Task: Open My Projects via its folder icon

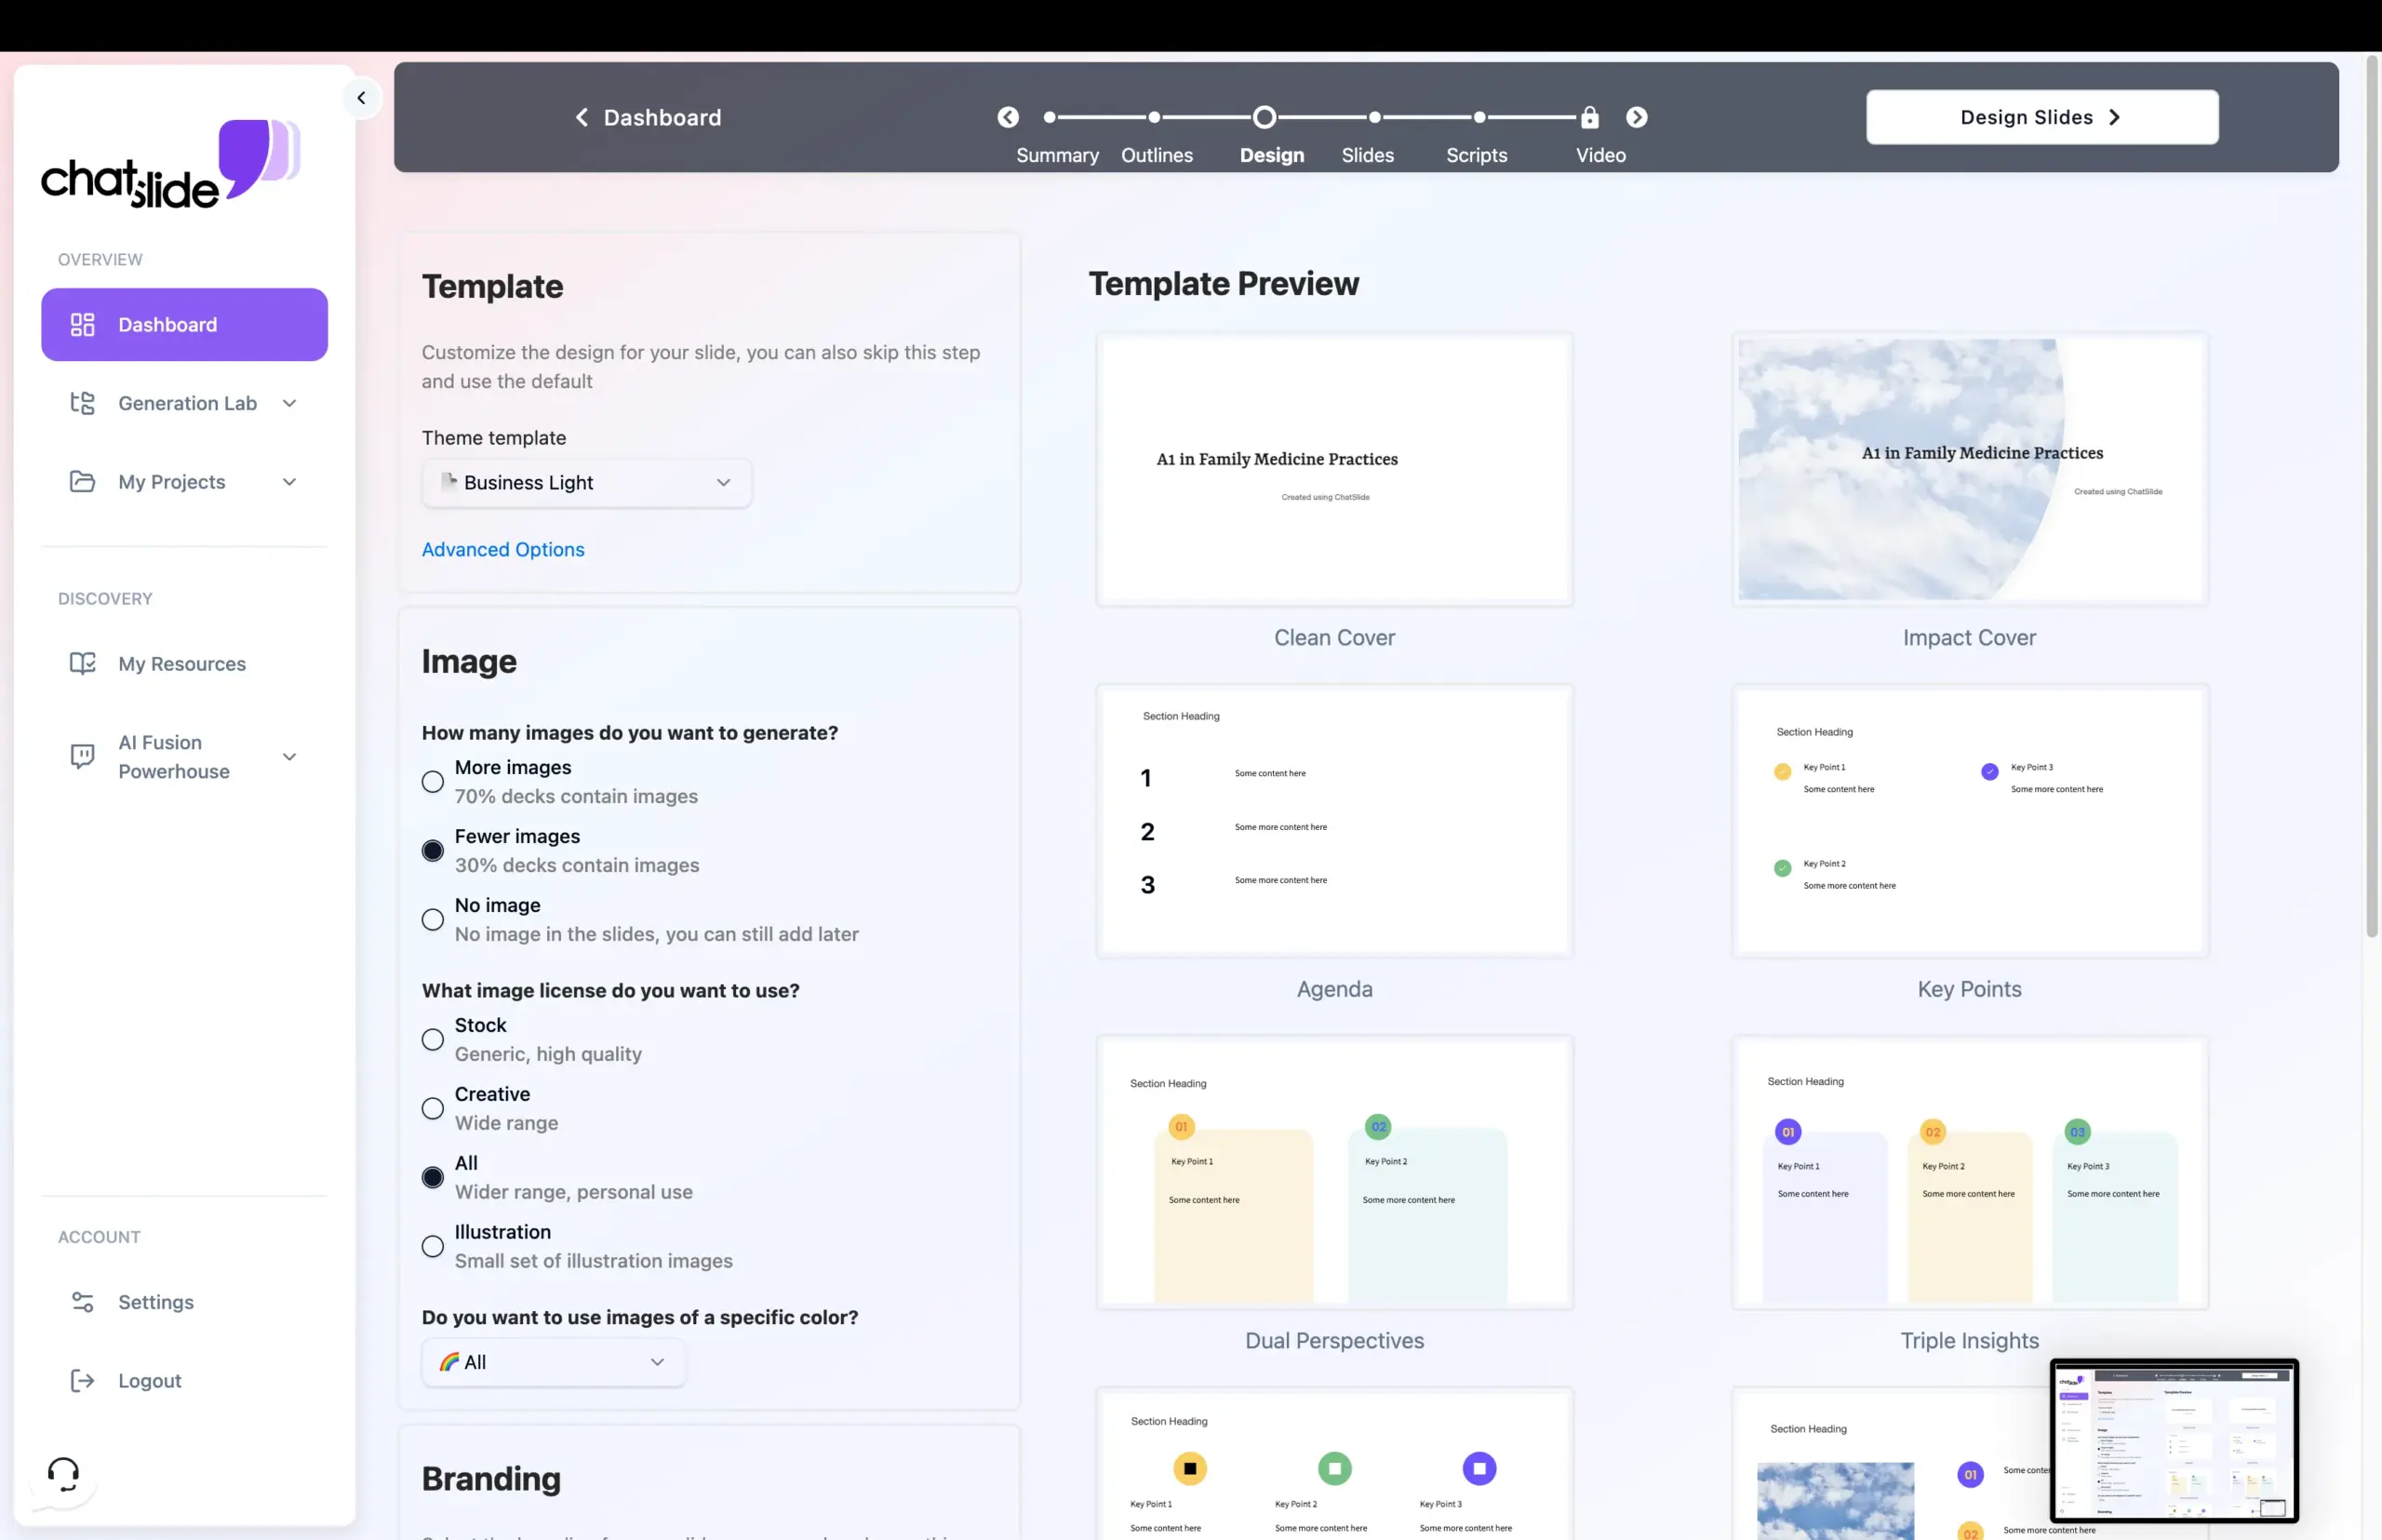Action: (x=83, y=481)
